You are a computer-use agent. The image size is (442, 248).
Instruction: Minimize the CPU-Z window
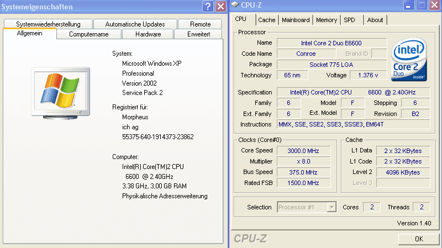click(408, 5)
